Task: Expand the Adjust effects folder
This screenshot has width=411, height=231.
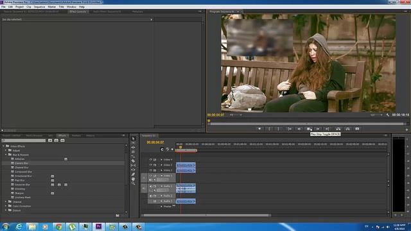Action: [6, 151]
